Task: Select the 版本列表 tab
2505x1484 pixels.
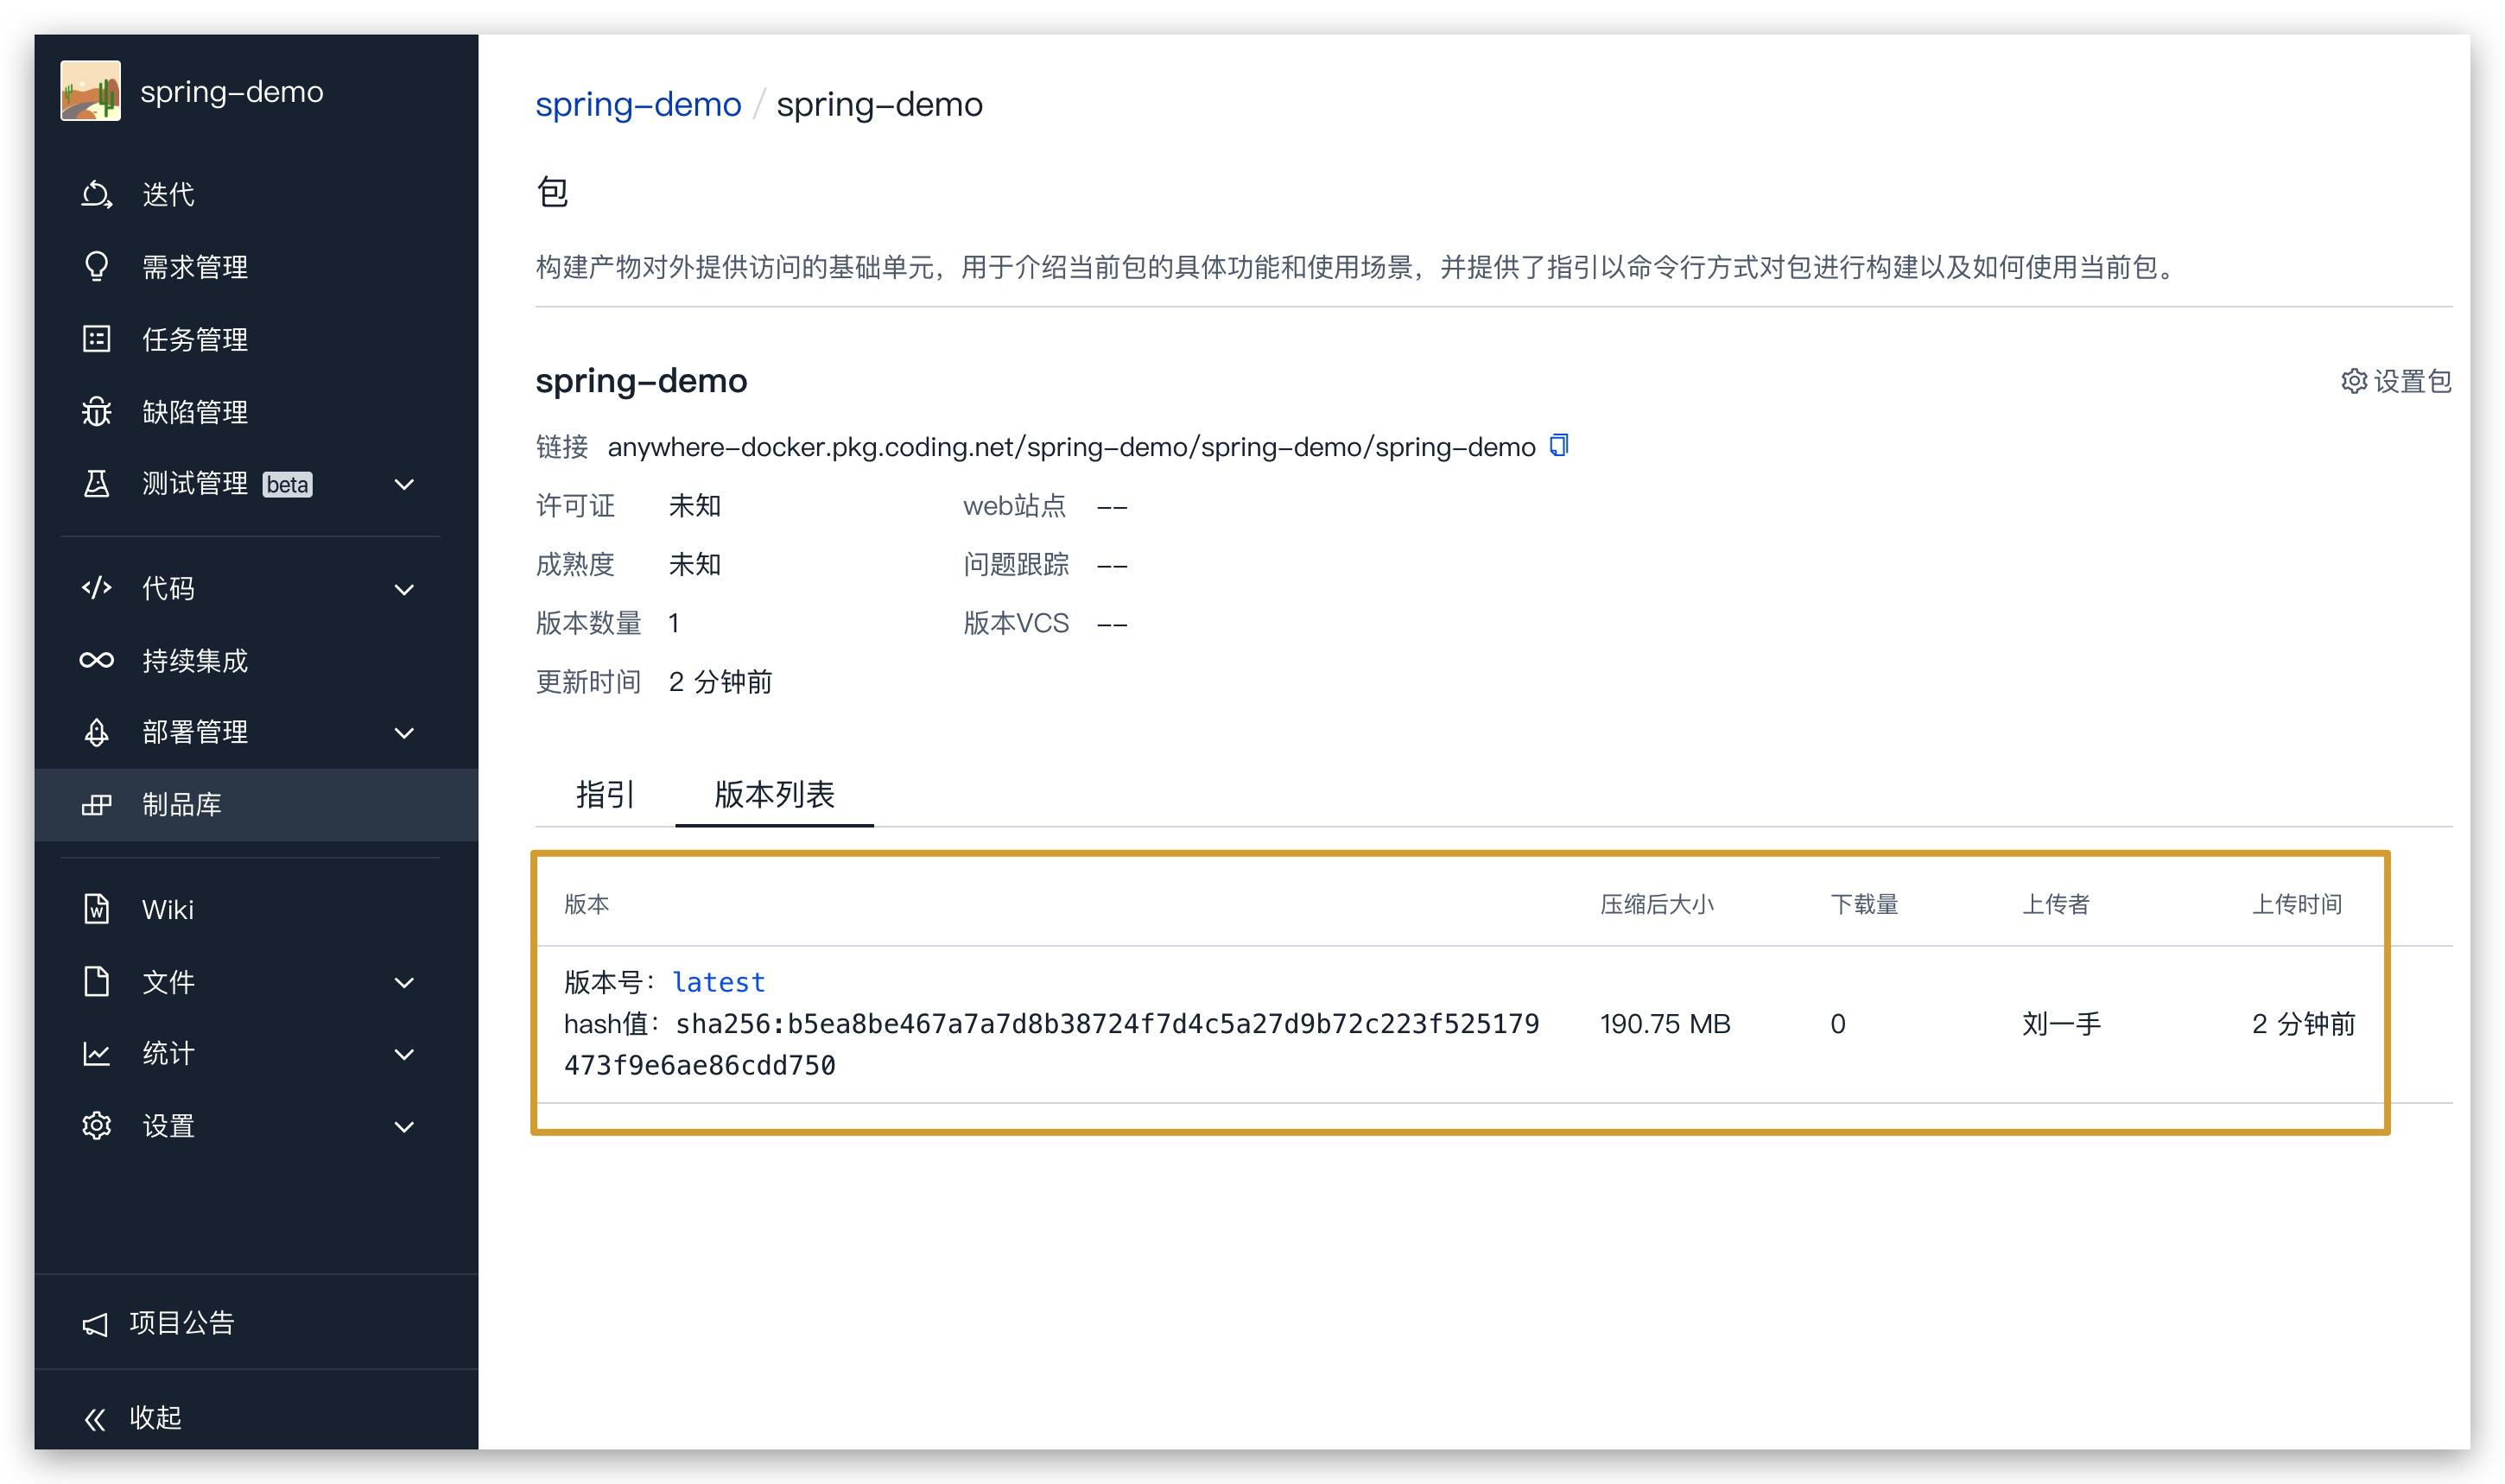Action: point(774,795)
